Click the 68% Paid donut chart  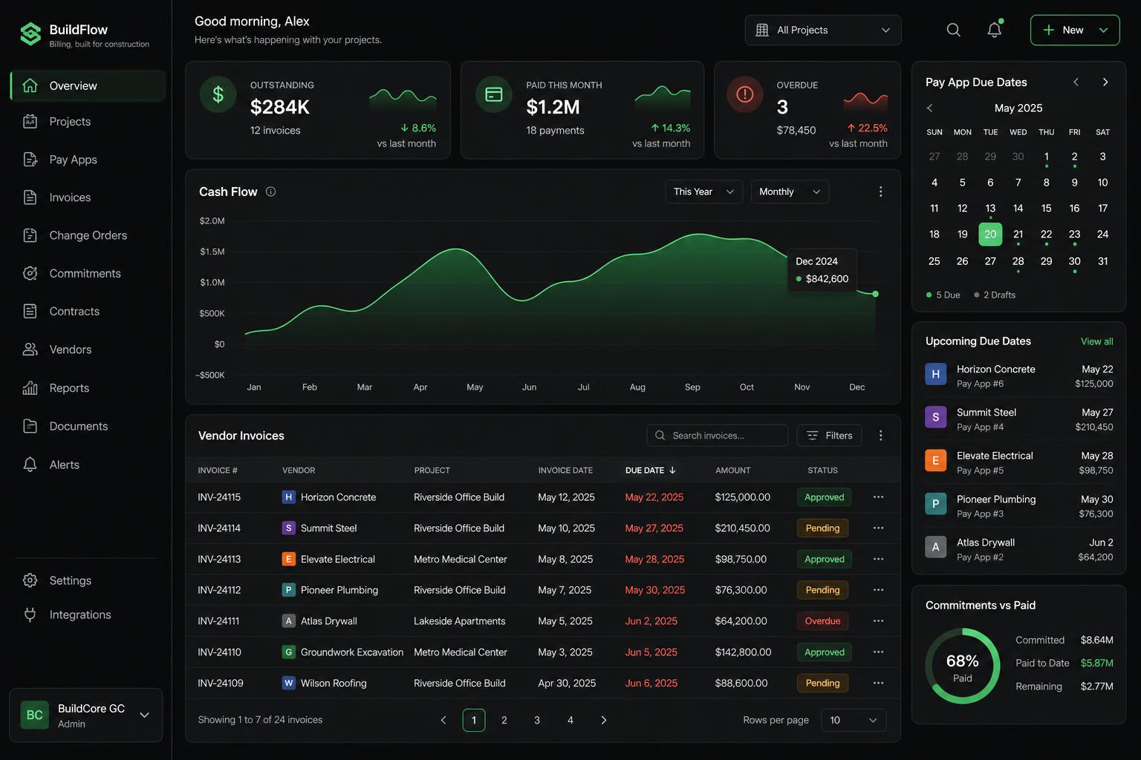[x=963, y=666]
